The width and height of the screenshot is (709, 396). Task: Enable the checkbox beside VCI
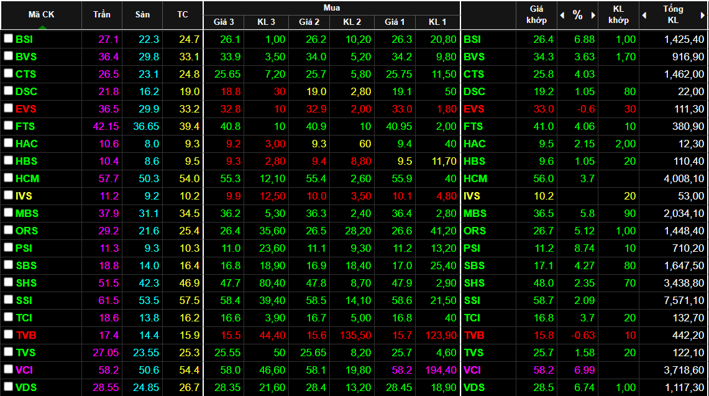click(x=8, y=369)
